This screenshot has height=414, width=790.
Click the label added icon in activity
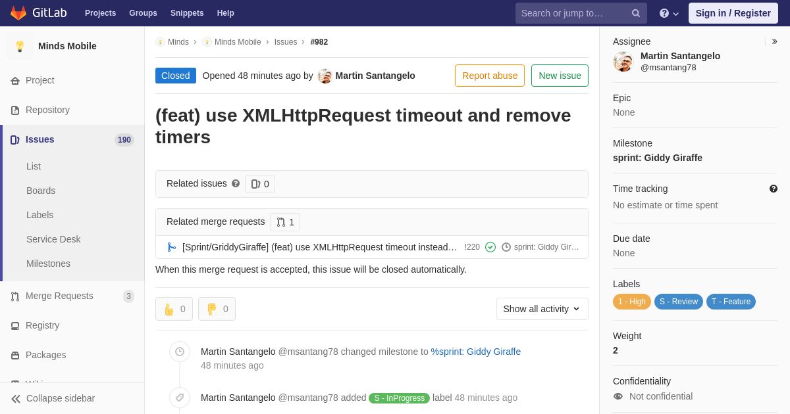click(180, 398)
